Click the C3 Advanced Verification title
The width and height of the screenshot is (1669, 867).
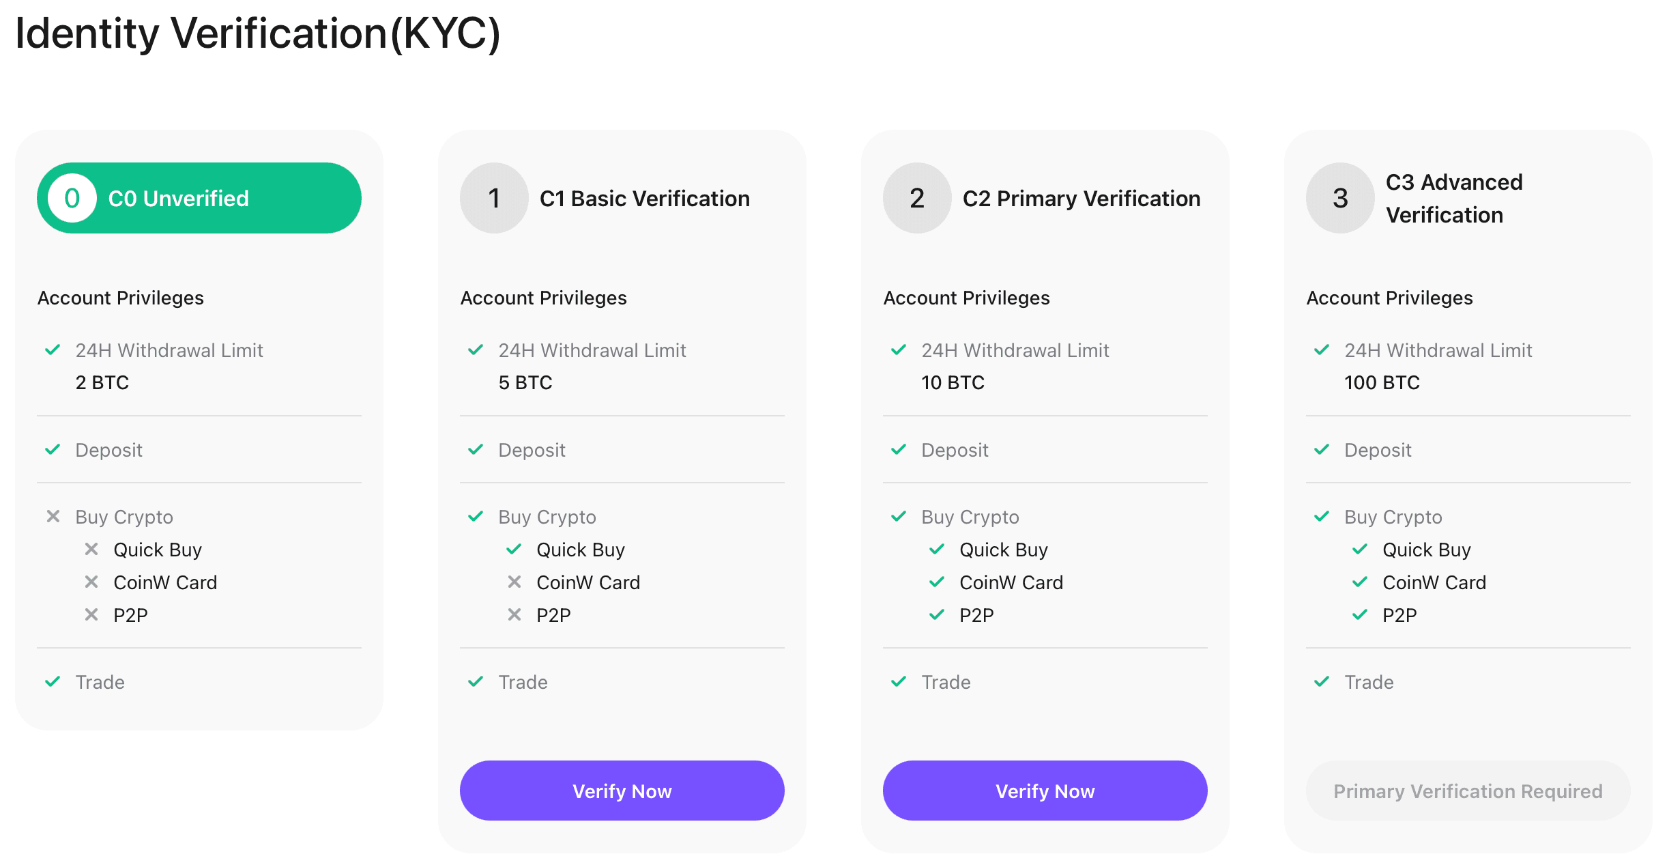click(x=1453, y=198)
